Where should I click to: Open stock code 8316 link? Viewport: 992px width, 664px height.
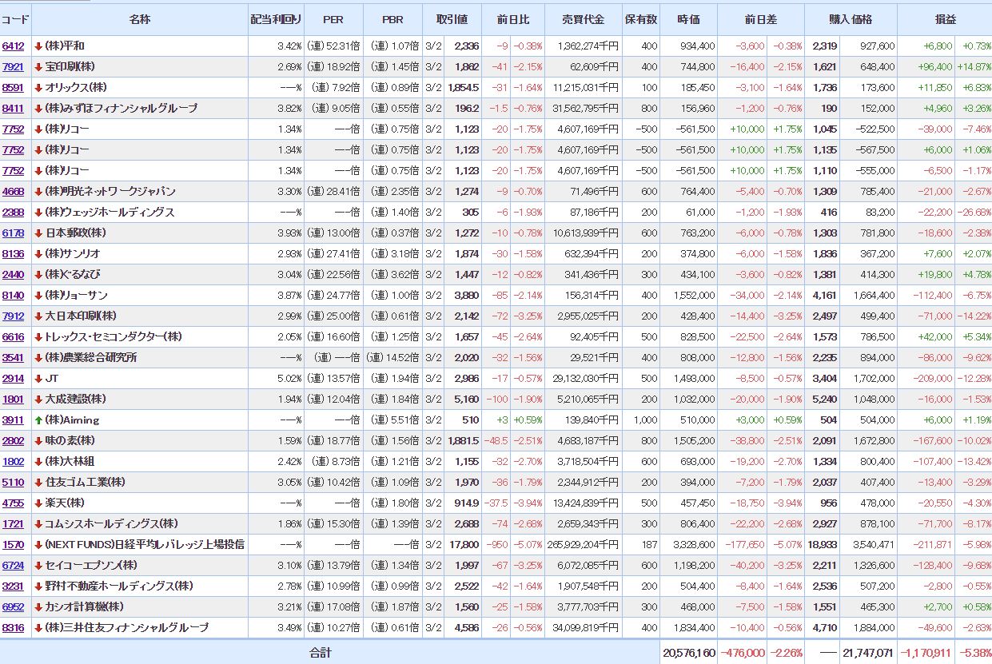coord(13,628)
